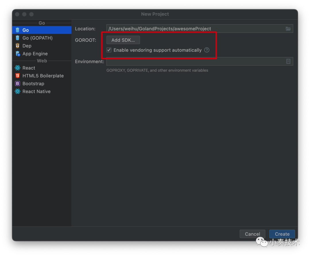Image resolution: width=310 pixels, height=256 pixels.
Task: Pick React Native project template
Action: (42, 91)
